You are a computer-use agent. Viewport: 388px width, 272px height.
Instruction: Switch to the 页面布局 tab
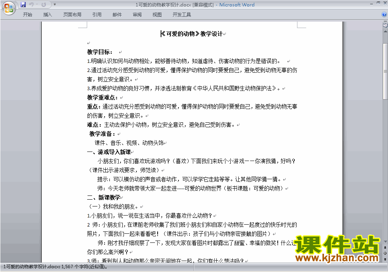pyautogui.click(x=72, y=15)
